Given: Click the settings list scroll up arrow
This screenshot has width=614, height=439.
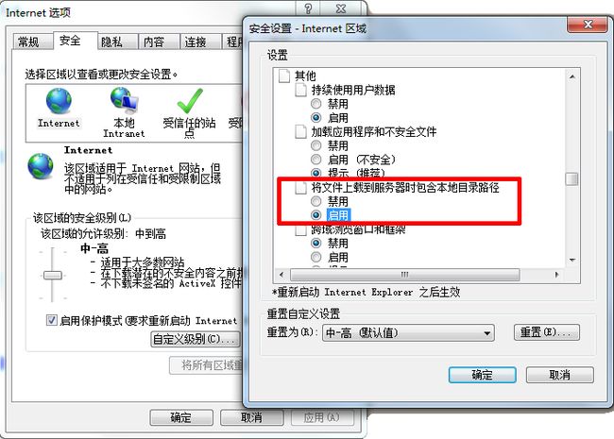Looking at the screenshot, I should [x=572, y=76].
